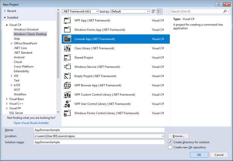Select the Android category
Viewport: 233px width, 161px height.
19,57
